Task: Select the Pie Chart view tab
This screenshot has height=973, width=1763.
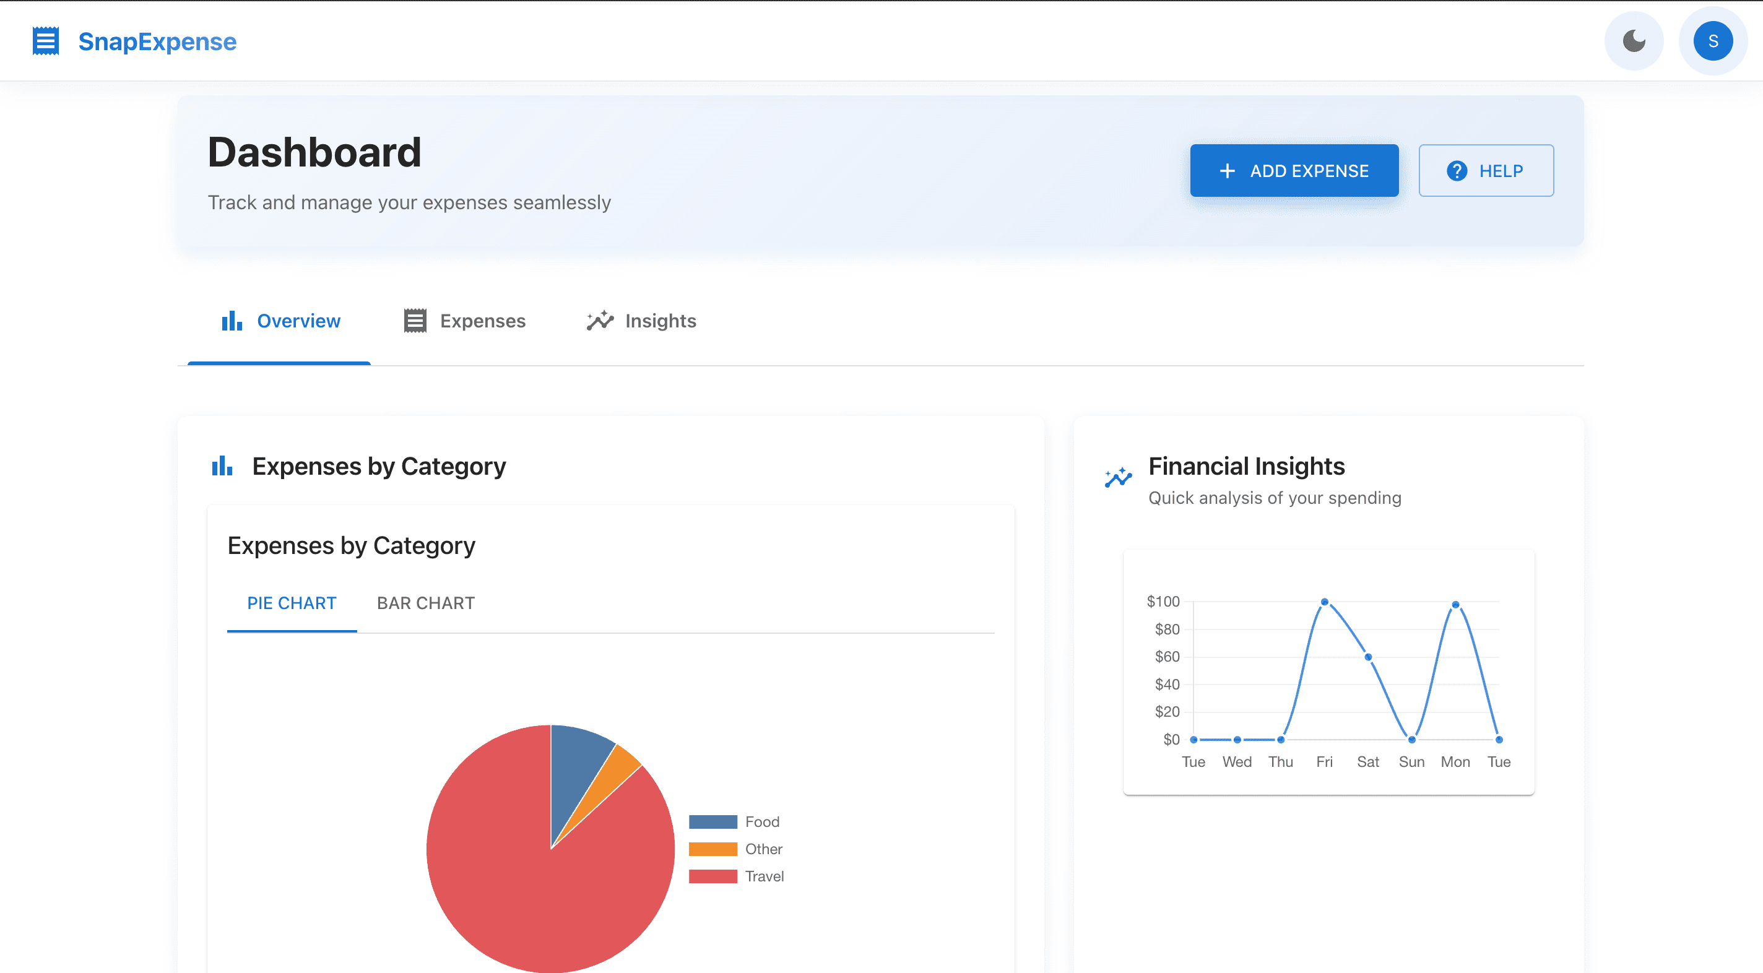Action: (292, 603)
